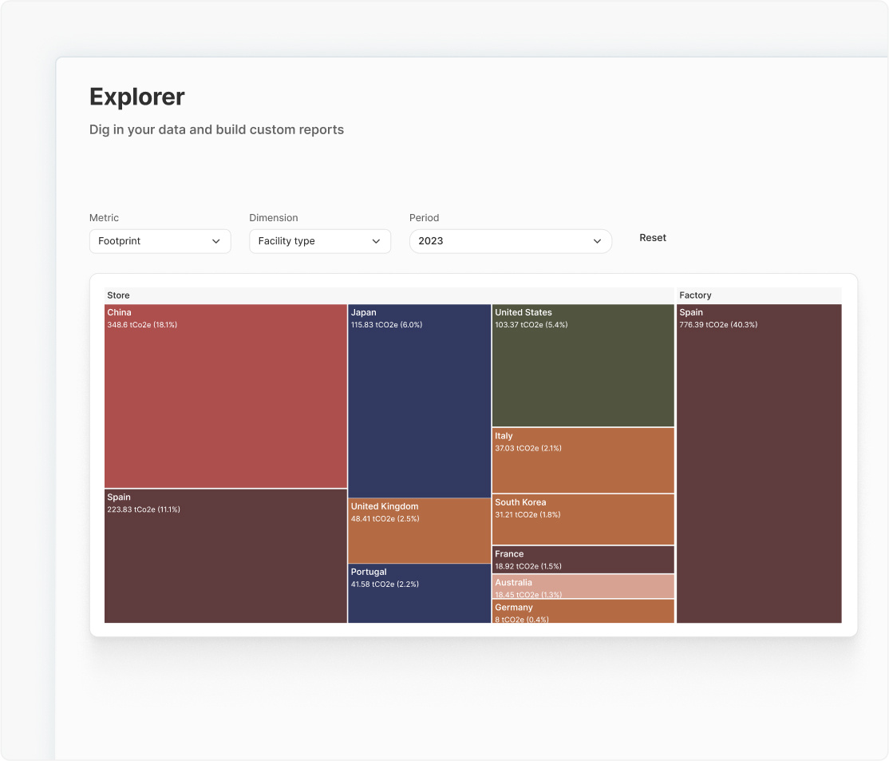Select the Australia treemap tile

click(x=583, y=587)
